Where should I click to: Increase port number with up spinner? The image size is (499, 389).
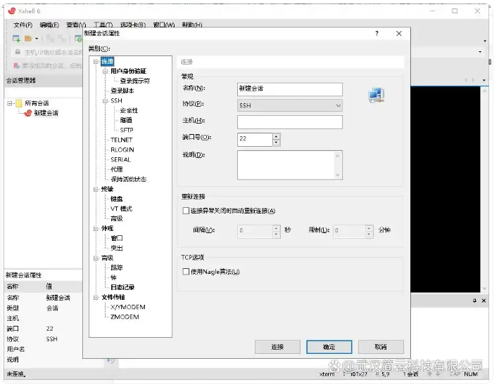click(x=276, y=136)
